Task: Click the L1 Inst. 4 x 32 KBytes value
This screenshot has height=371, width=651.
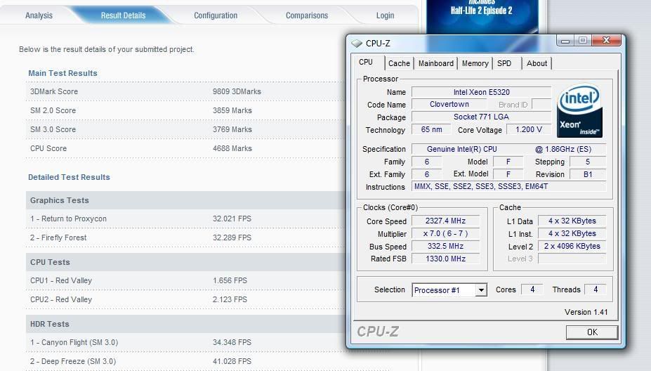Action: (x=572, y=233)
